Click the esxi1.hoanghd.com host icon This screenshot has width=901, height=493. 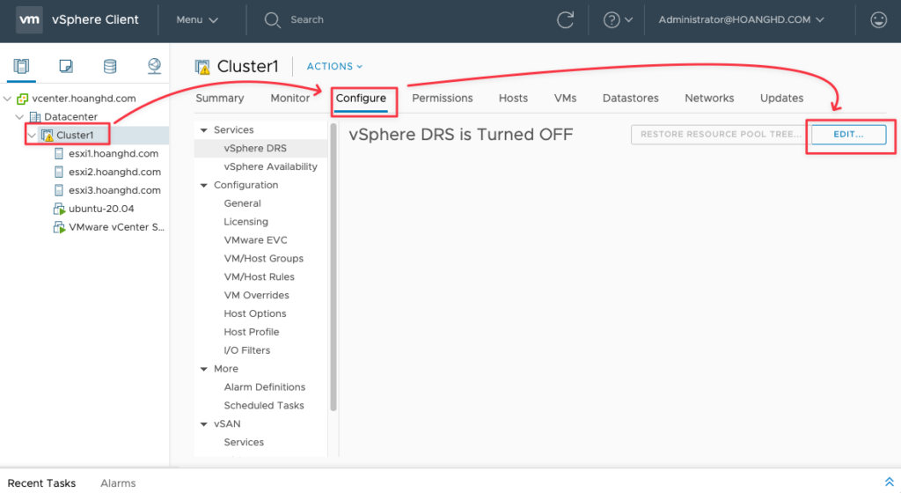(59, 154)
